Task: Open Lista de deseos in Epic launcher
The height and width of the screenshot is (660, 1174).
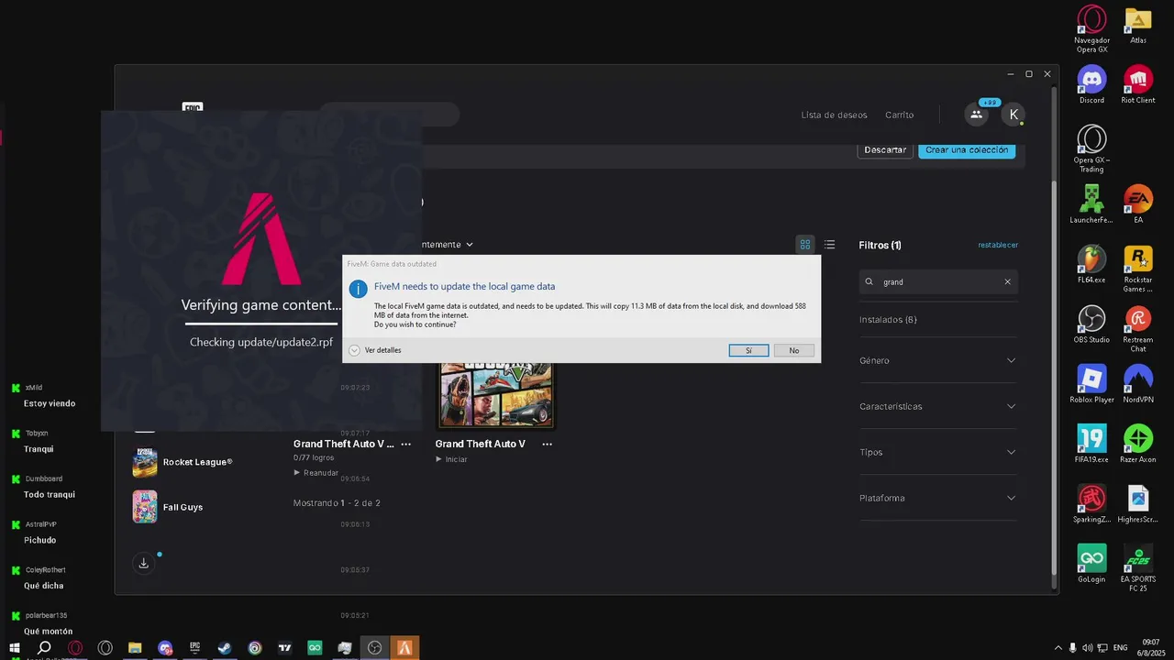Action: [x=834, y=115]
